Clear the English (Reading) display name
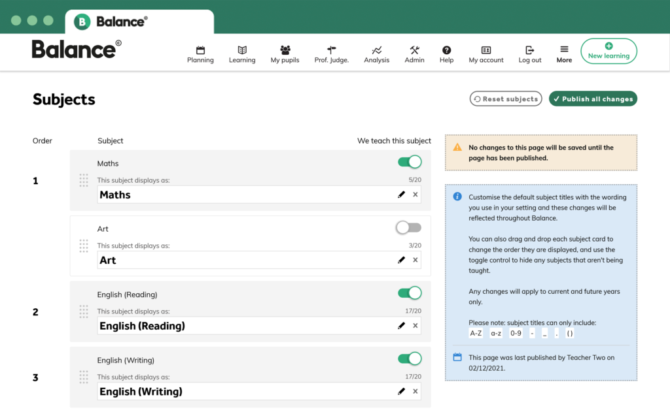This screenshot has height=412, width=670. click(x=415, y=326)
